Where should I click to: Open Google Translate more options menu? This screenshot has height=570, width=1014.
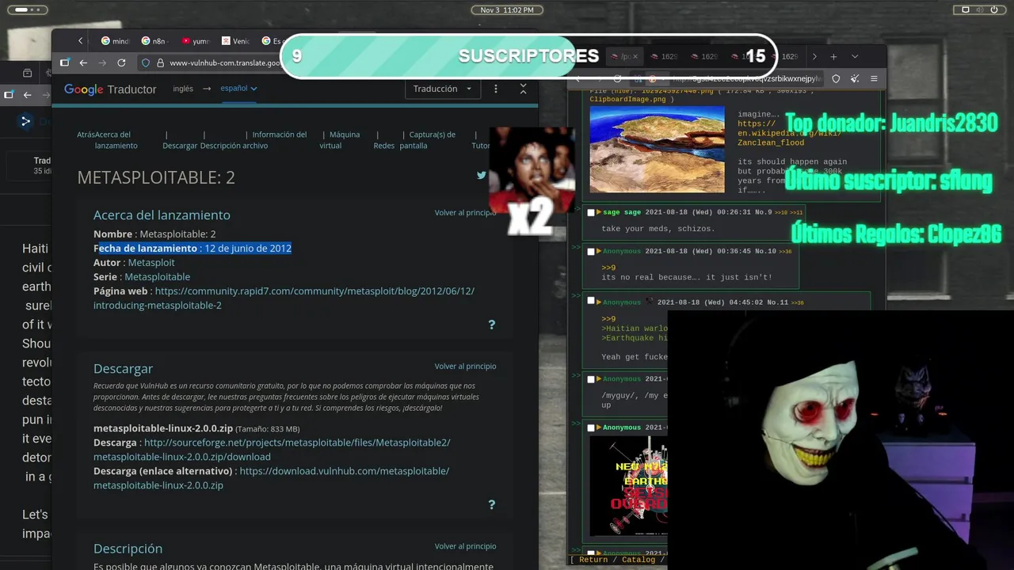click(496, 89)
